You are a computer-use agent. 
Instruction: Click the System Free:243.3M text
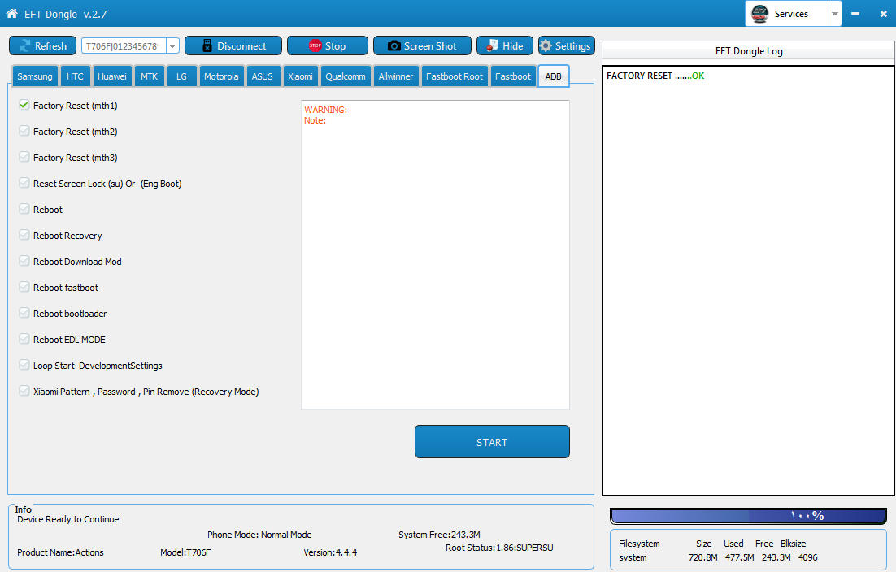click(439, 535)
